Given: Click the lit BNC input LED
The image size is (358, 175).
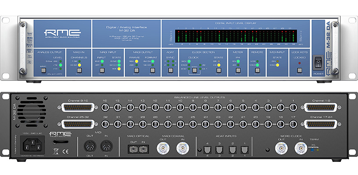Looking at the screenshot, I should coord(102,61).
